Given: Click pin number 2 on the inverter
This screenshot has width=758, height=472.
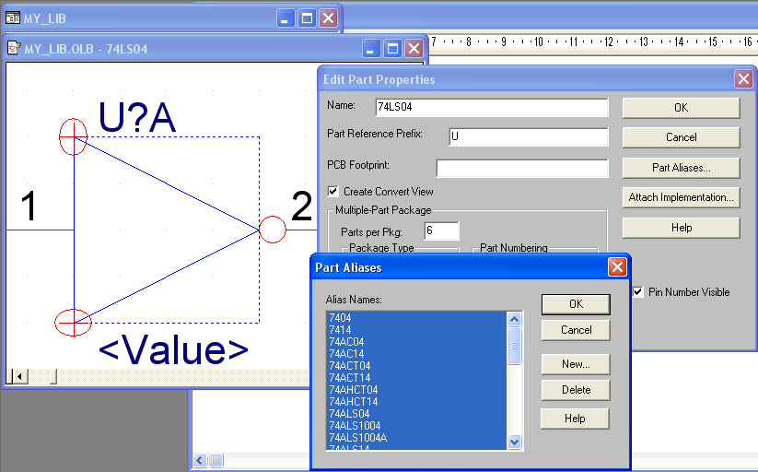Looking at the screenshot, I should (x=302, y=206).
